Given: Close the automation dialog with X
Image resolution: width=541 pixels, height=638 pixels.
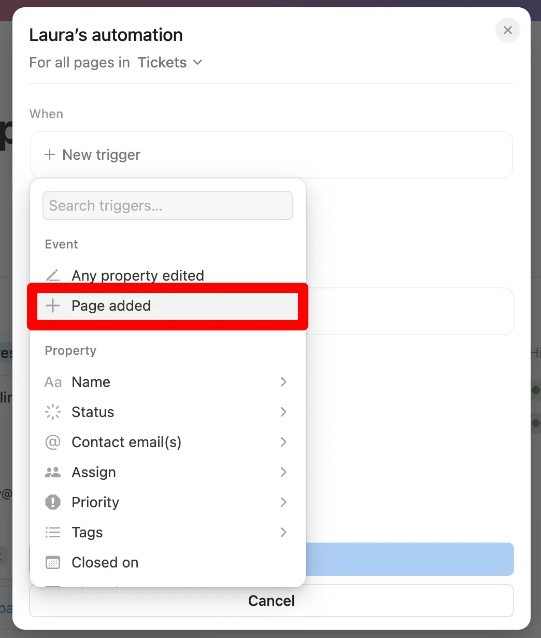Looking at the screenshot, I should tap(508, 31).
